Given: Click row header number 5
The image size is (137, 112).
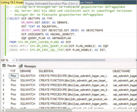Looking at the screenshot, I should click(x=4, y=94).
